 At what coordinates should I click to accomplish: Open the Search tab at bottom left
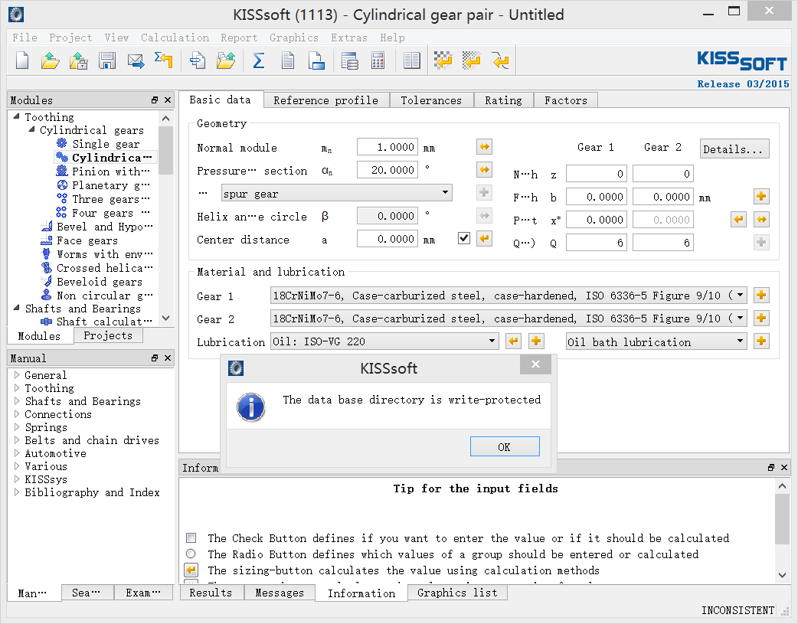87,593
